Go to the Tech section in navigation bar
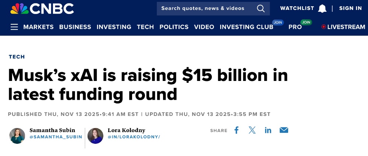 coord(145,27)
